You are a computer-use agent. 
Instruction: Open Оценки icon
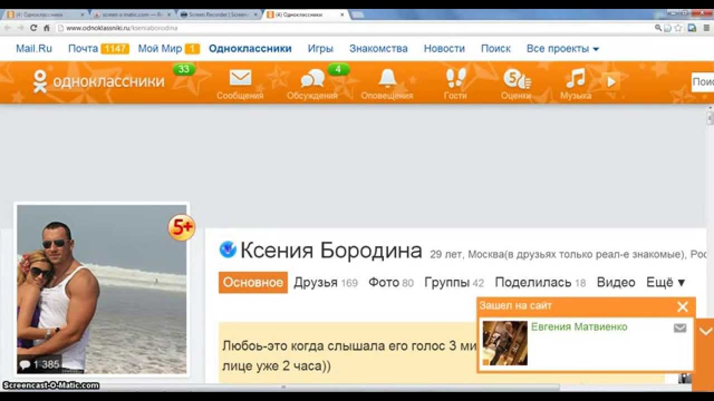click(517, 79)
